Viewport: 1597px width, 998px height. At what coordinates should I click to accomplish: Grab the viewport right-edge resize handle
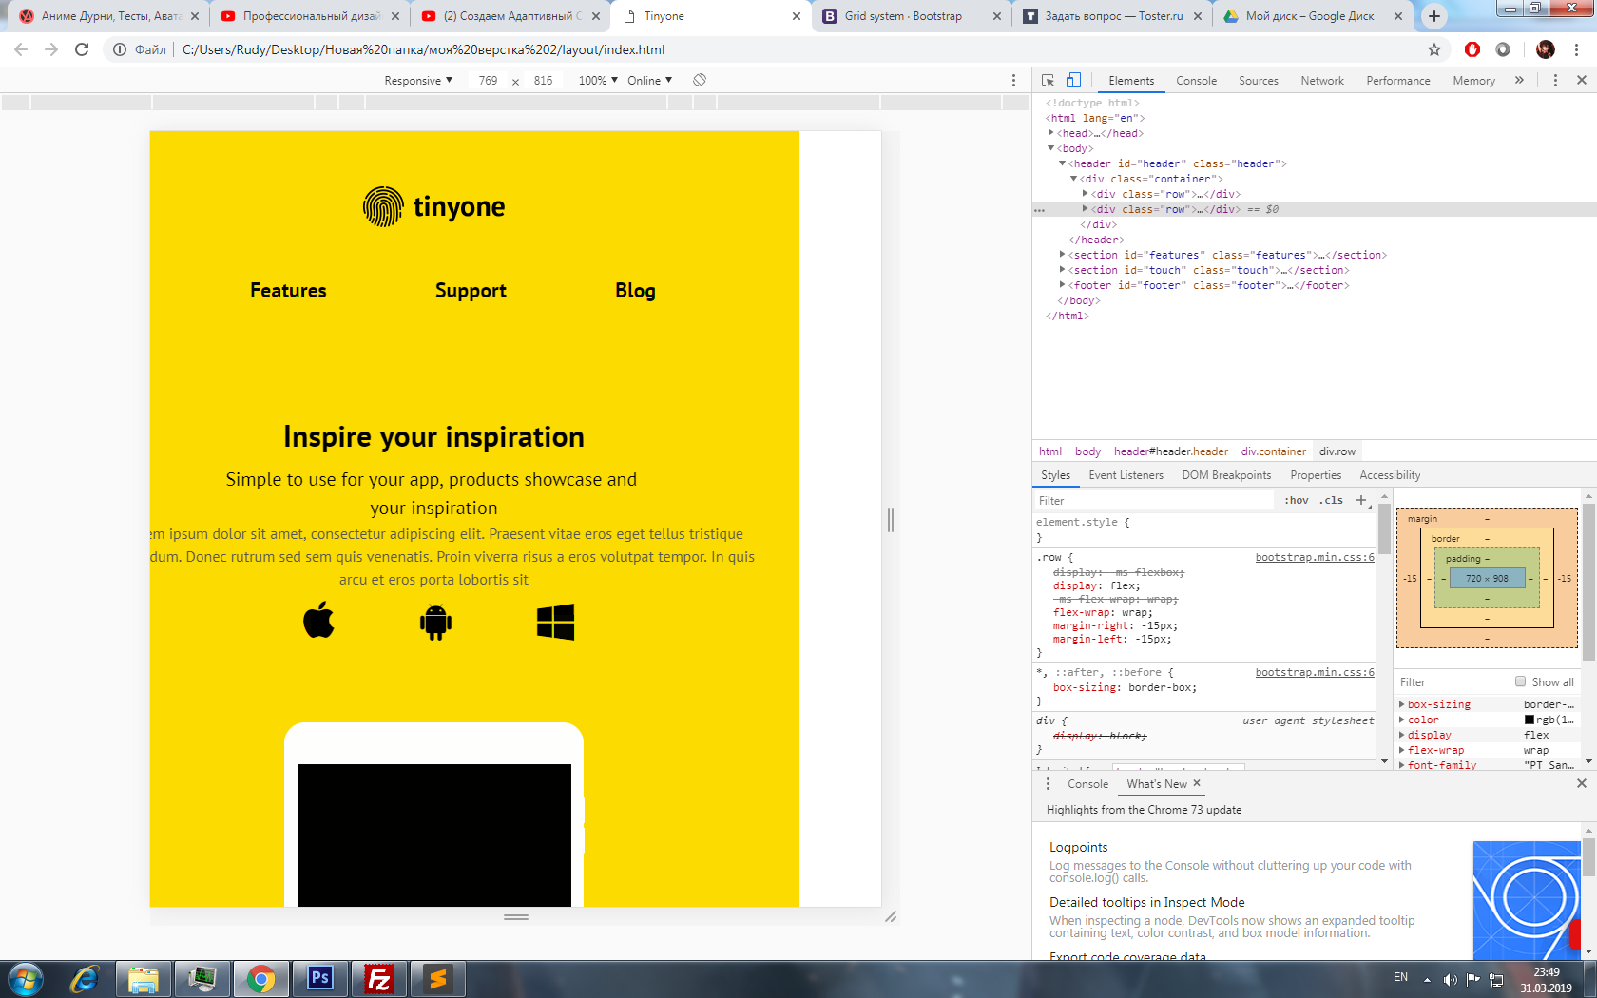(x=891, y=519)
